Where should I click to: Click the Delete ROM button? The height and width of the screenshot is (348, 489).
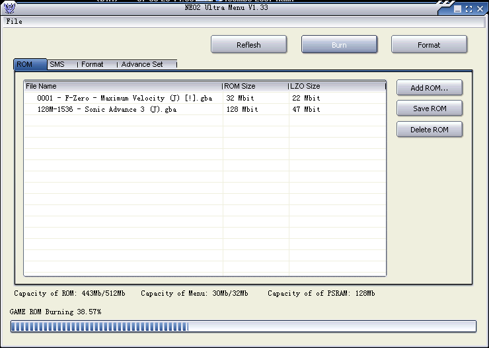[x=429, y=130]
